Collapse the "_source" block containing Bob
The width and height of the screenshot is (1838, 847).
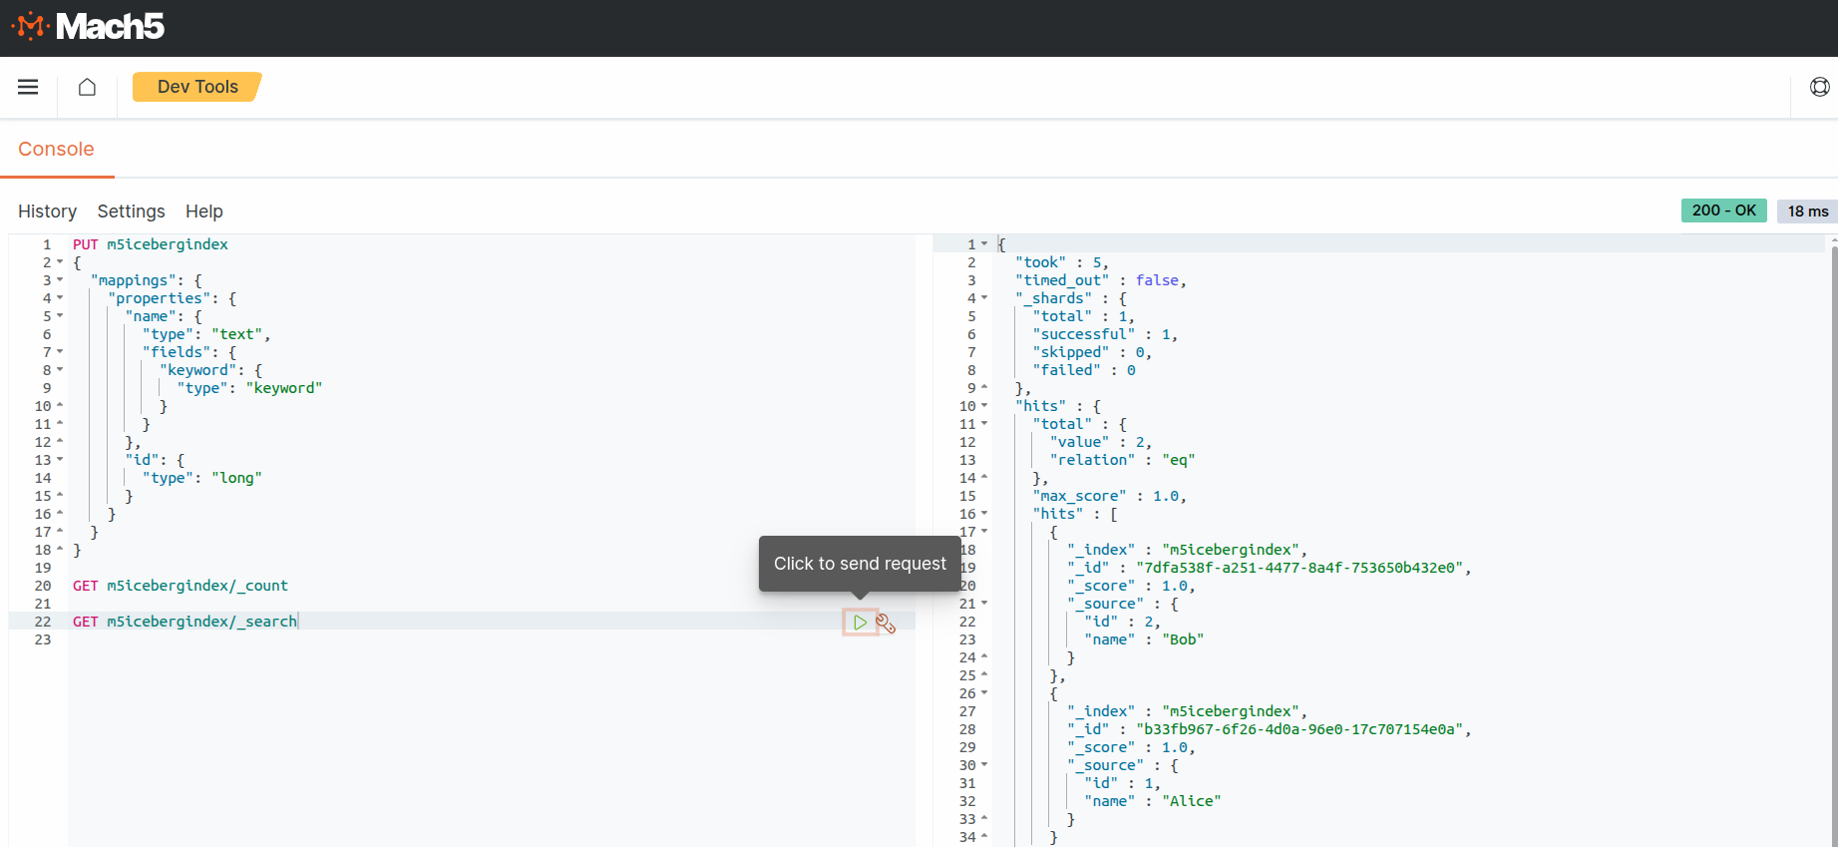984,604
